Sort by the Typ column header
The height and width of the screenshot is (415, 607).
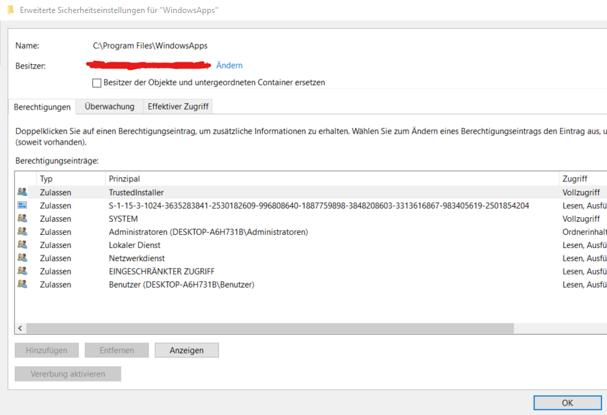point(71,179)
